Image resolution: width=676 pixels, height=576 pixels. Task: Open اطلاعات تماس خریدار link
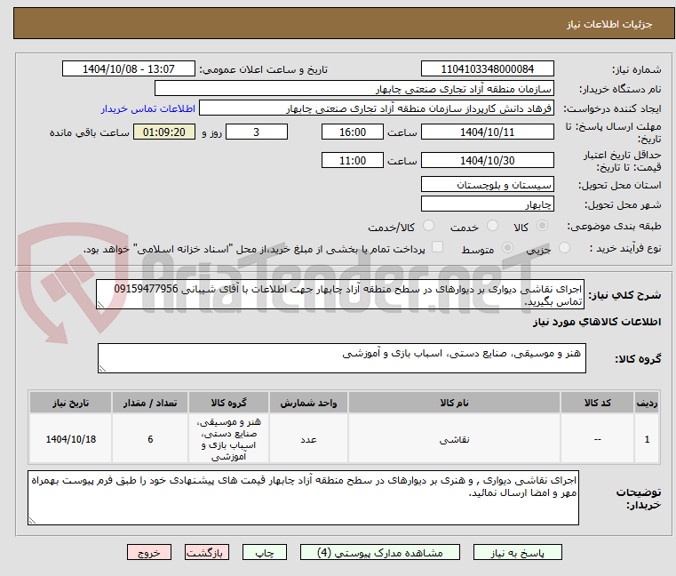[x=148, y=108]
